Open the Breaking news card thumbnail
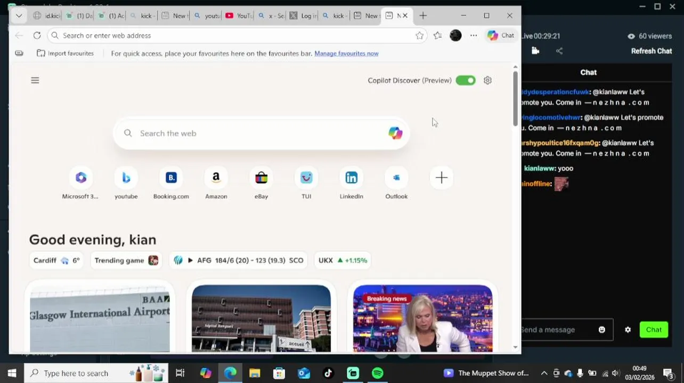 423,318
